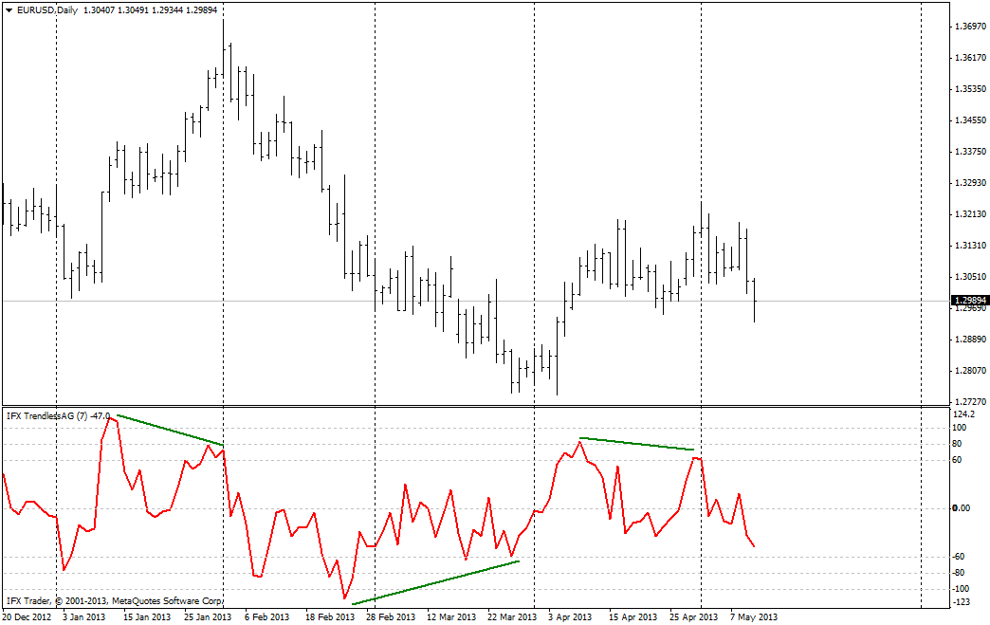Image resolution: width=990 pixels, height=625 pixels.
Task: Click the 1.36970 price axis label
Action: [x=969, y=27]
